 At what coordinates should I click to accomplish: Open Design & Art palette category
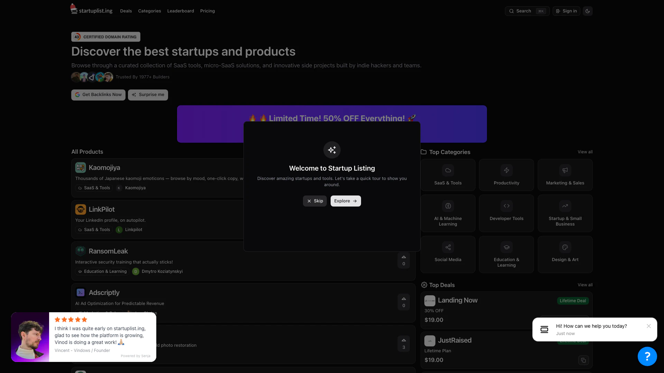click(x=565, y=254)
